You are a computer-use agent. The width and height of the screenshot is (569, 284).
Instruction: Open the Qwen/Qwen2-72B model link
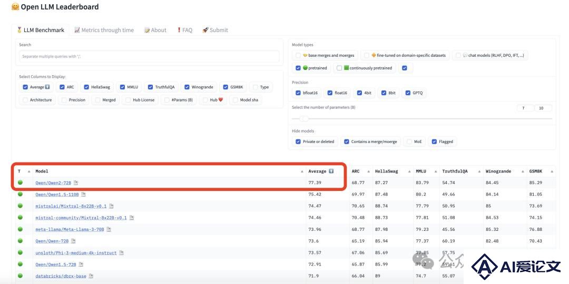(x=53, y=183)
